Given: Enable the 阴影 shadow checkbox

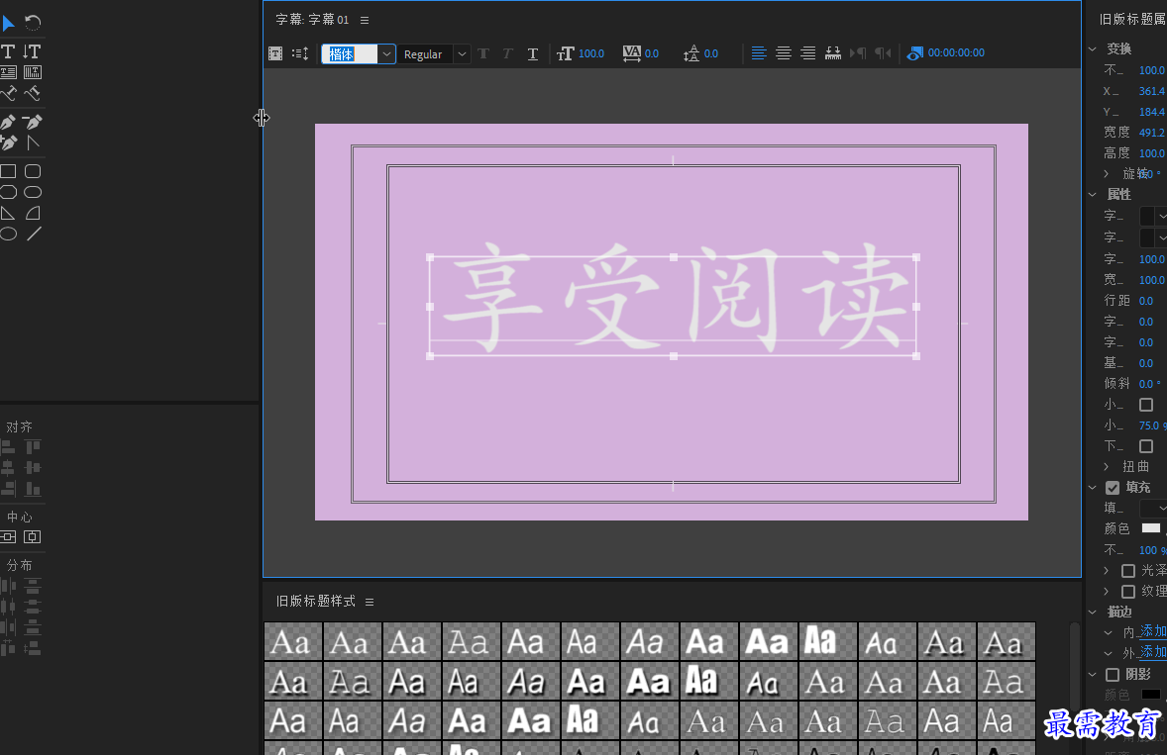Looking at the screenshot, I should point(1113,675).
